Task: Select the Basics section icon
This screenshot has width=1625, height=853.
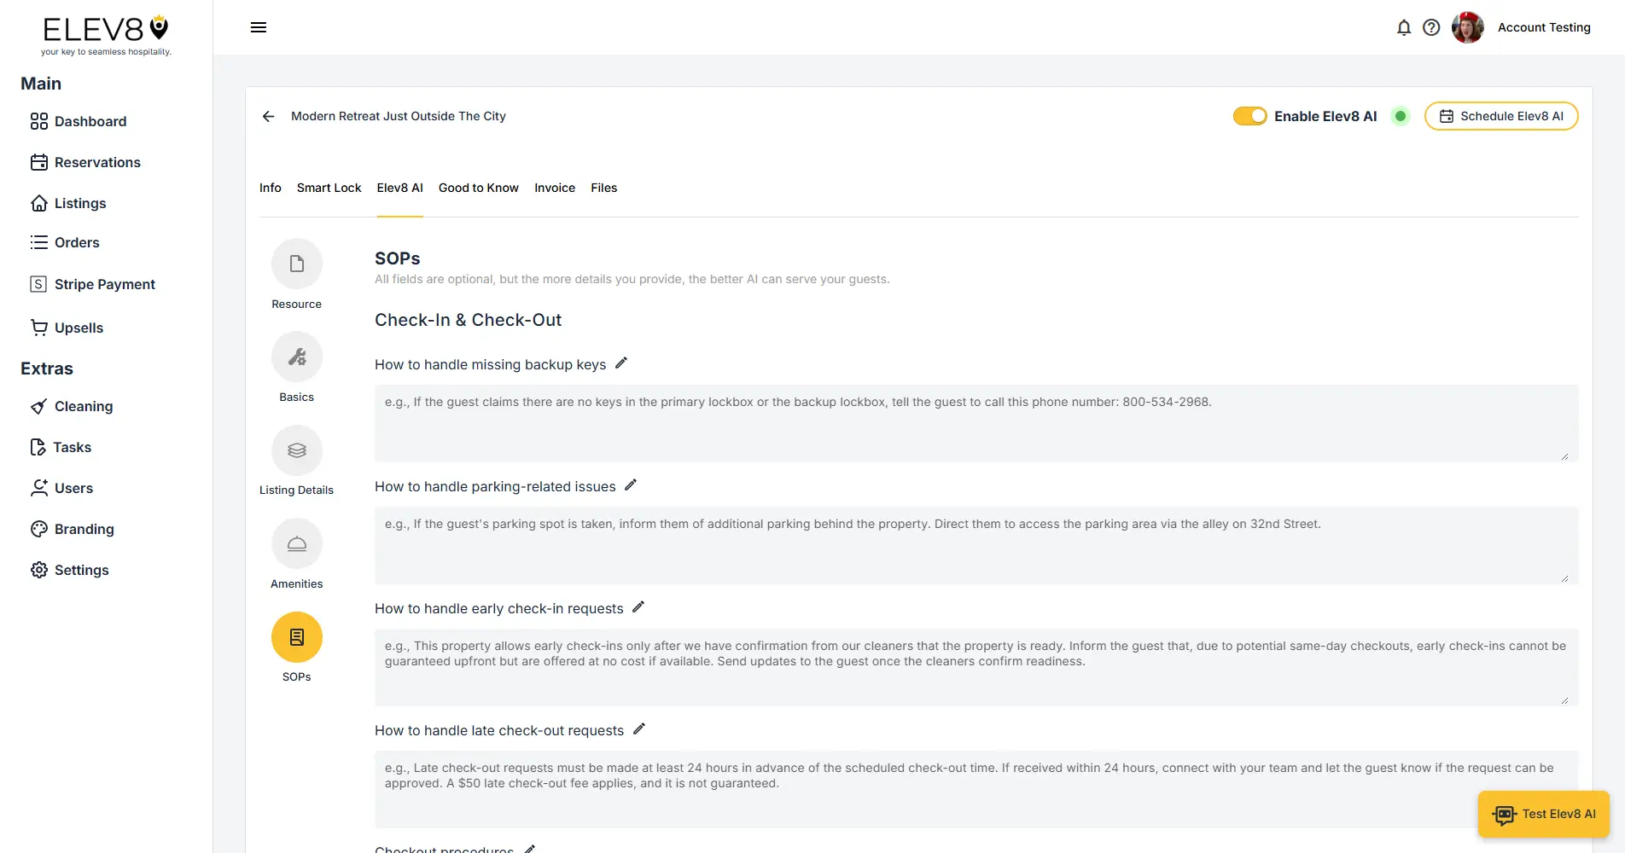Action: 296,356
